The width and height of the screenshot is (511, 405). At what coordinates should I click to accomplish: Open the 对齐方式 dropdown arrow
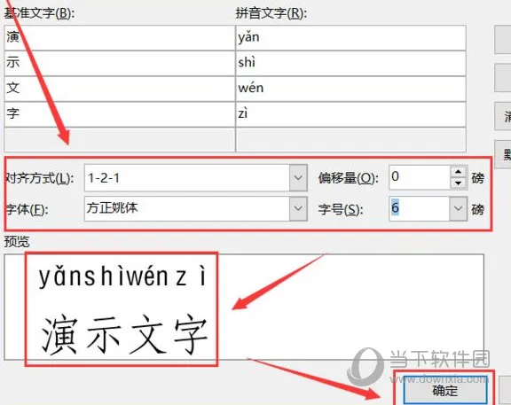tap(298, 178)
